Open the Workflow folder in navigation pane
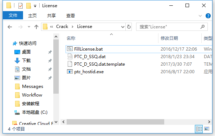 tap(32, 95)
